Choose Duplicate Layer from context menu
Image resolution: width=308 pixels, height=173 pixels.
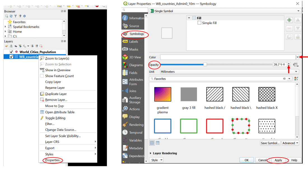[56, 94]
